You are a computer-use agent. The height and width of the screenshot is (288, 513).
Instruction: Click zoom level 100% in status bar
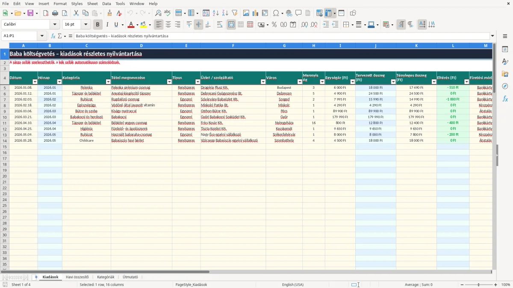click(x=506, y=285)
